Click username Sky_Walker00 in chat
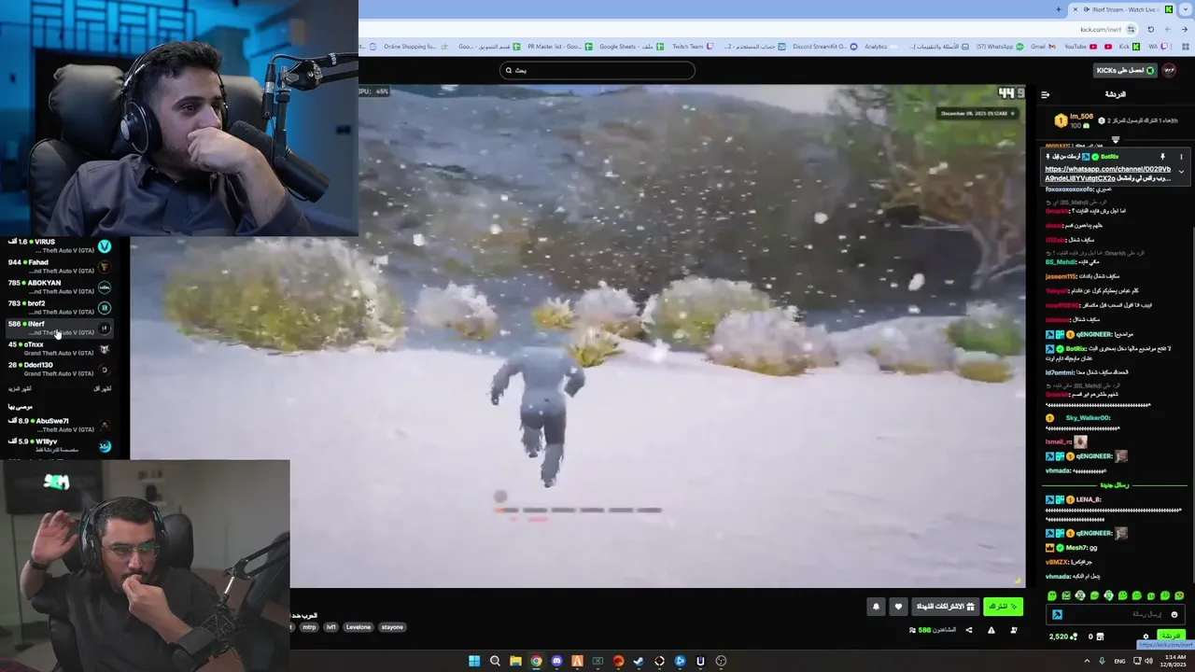Screen dimensions: 1195x672 (1088, 418)
